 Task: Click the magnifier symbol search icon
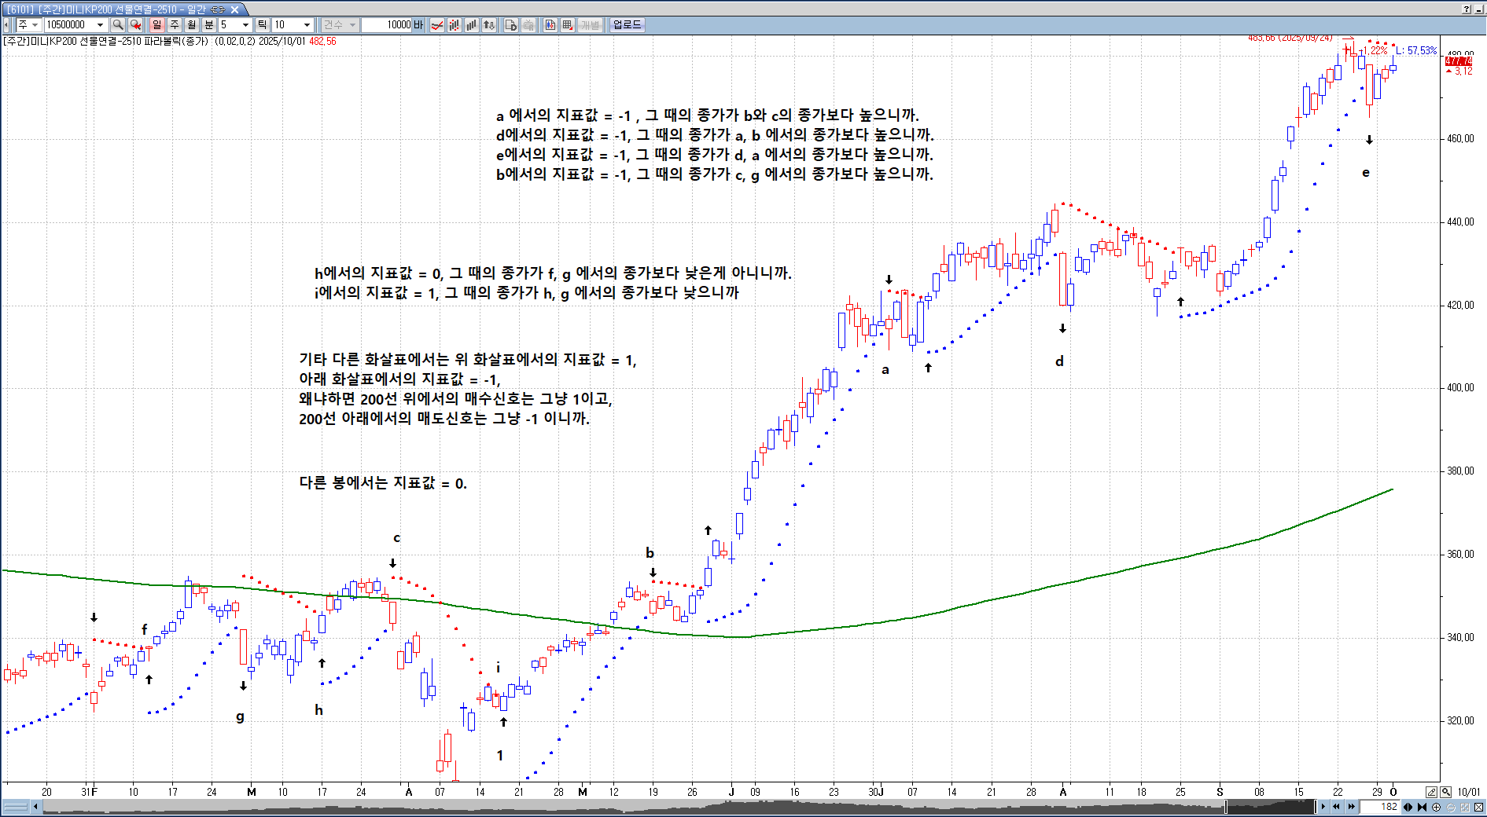click(x=118, y=25)
